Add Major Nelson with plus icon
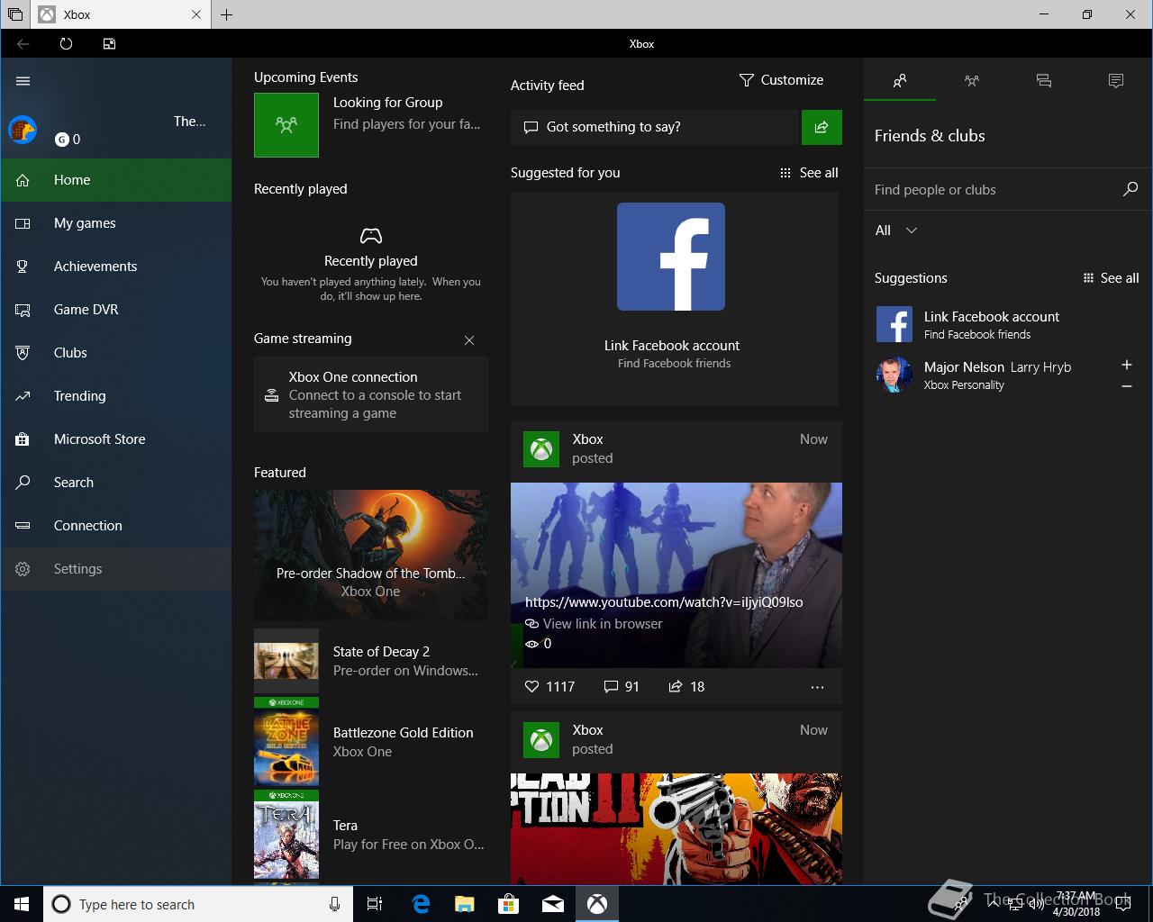This screenshot has width=1153, height=922. click(1126, 365)
